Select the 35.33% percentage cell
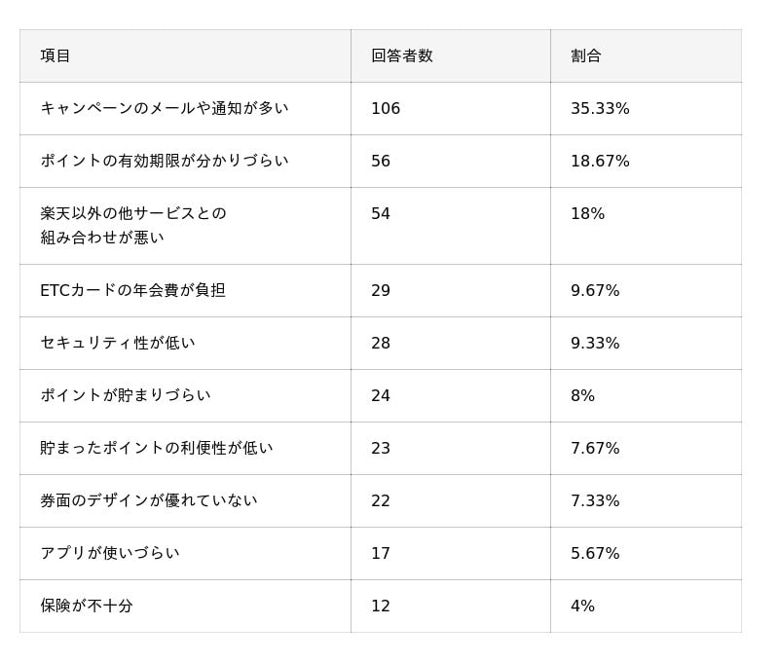Screen dimensions: 779x662 point(600,109)
